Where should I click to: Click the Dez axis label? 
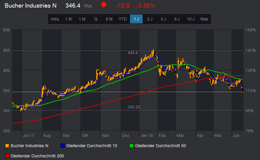pyautogui.click(x=126, y=135)
